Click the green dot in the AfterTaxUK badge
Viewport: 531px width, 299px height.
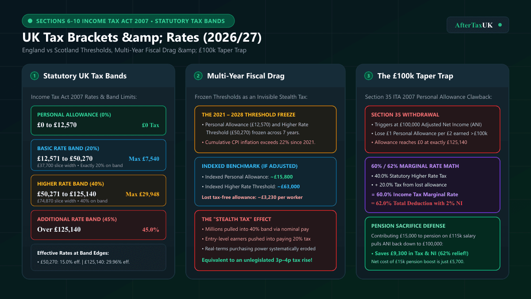(500, 25)
